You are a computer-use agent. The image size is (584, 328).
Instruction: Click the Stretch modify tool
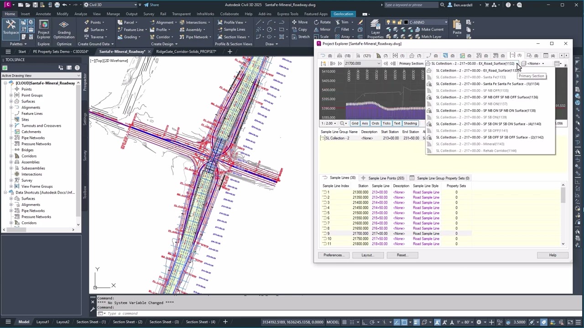(x=300, y=37)
